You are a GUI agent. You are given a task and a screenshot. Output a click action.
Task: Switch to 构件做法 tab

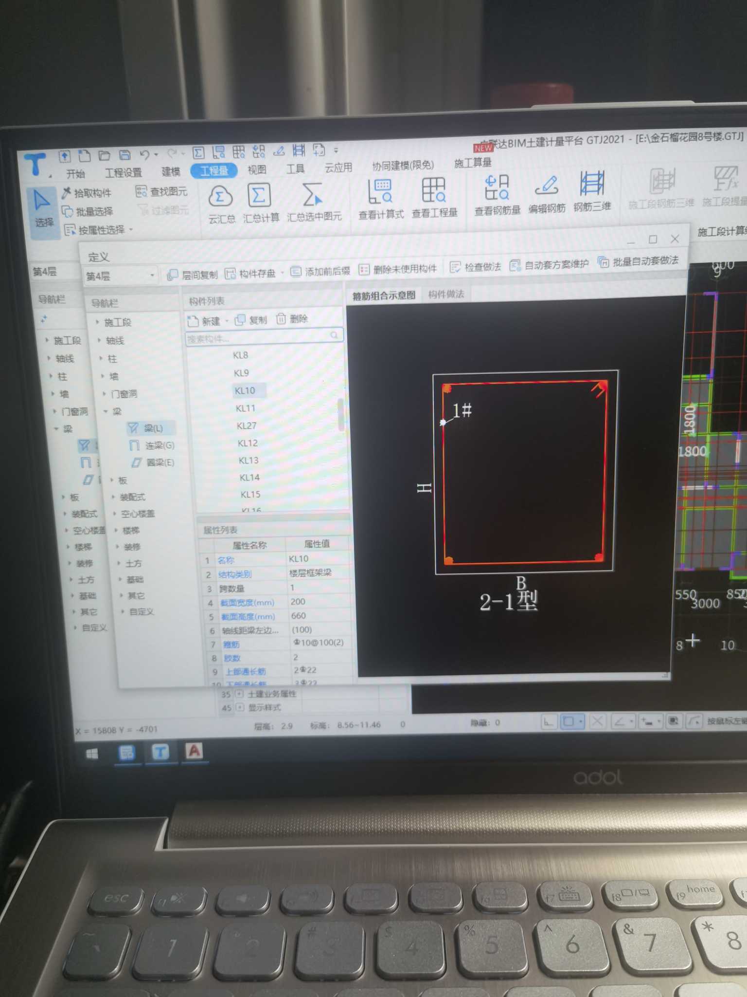pyautogui.click(x=446, y=294)
